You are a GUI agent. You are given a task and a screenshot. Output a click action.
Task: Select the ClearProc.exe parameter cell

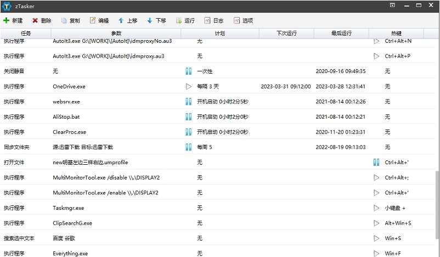coord(69,132)
